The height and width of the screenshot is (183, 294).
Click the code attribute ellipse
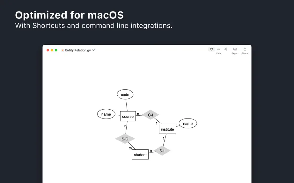125,94
